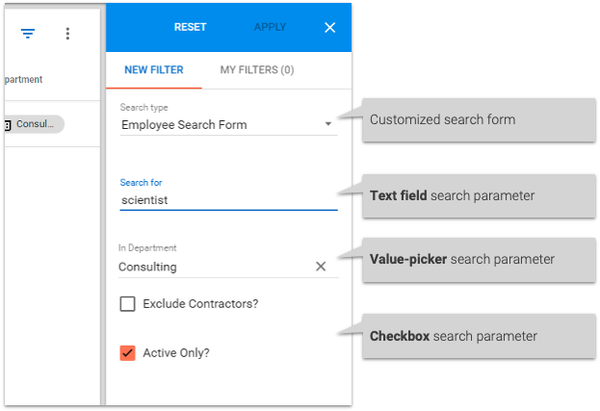Switch to the New Filter tab
The image size is (600, 411).
click(154, 70)
